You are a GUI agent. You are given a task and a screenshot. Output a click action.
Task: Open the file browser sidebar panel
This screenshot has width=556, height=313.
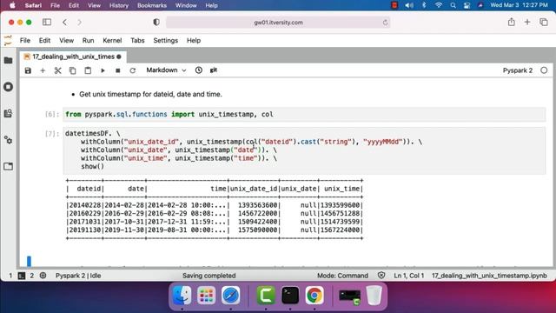[x=8, y=60]
